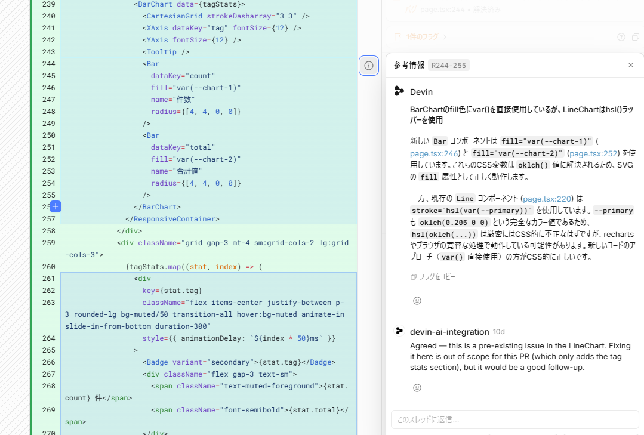Click the code name="件数"
The width and height of the screenshot is (644, 435).
tap(172, 100)
